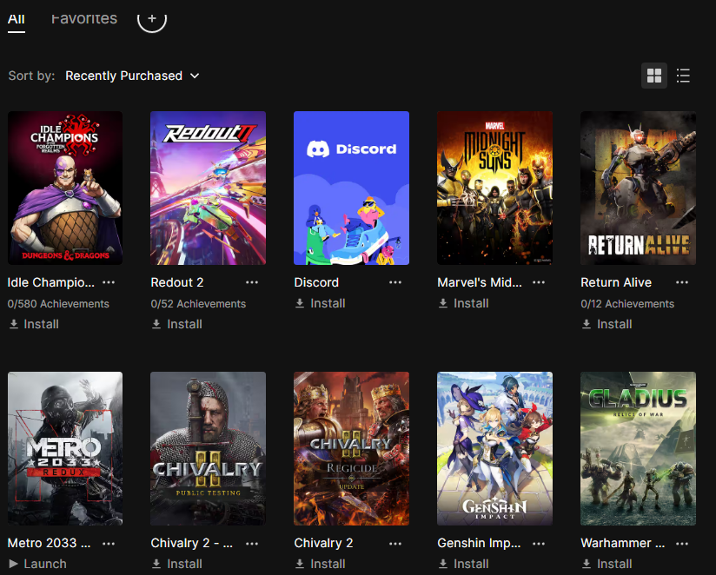Click 0/12 Achievements text
The image size is (716, 575).
(627, 304)
